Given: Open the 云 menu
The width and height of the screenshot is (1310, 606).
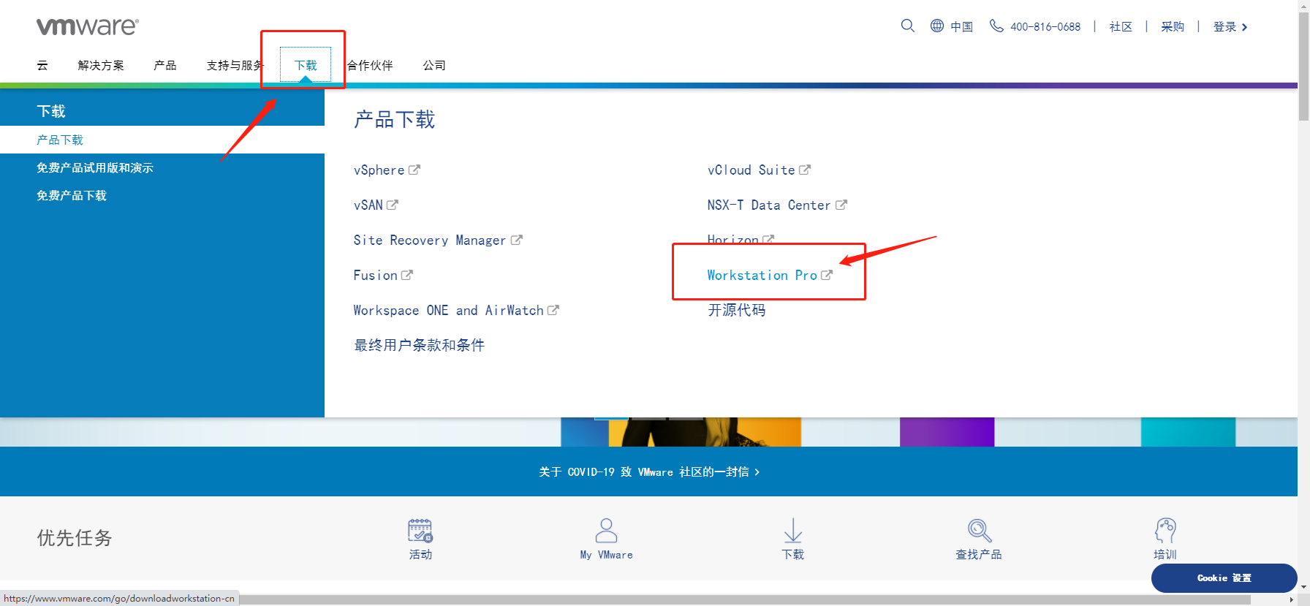Looking at the screenshot, I should (x=42, y=65).
